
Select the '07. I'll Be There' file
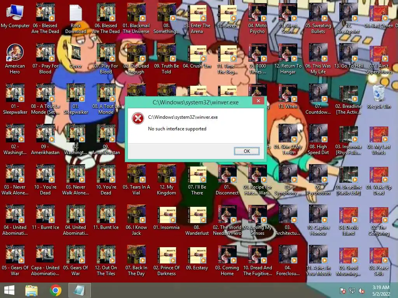coord(197,180)
